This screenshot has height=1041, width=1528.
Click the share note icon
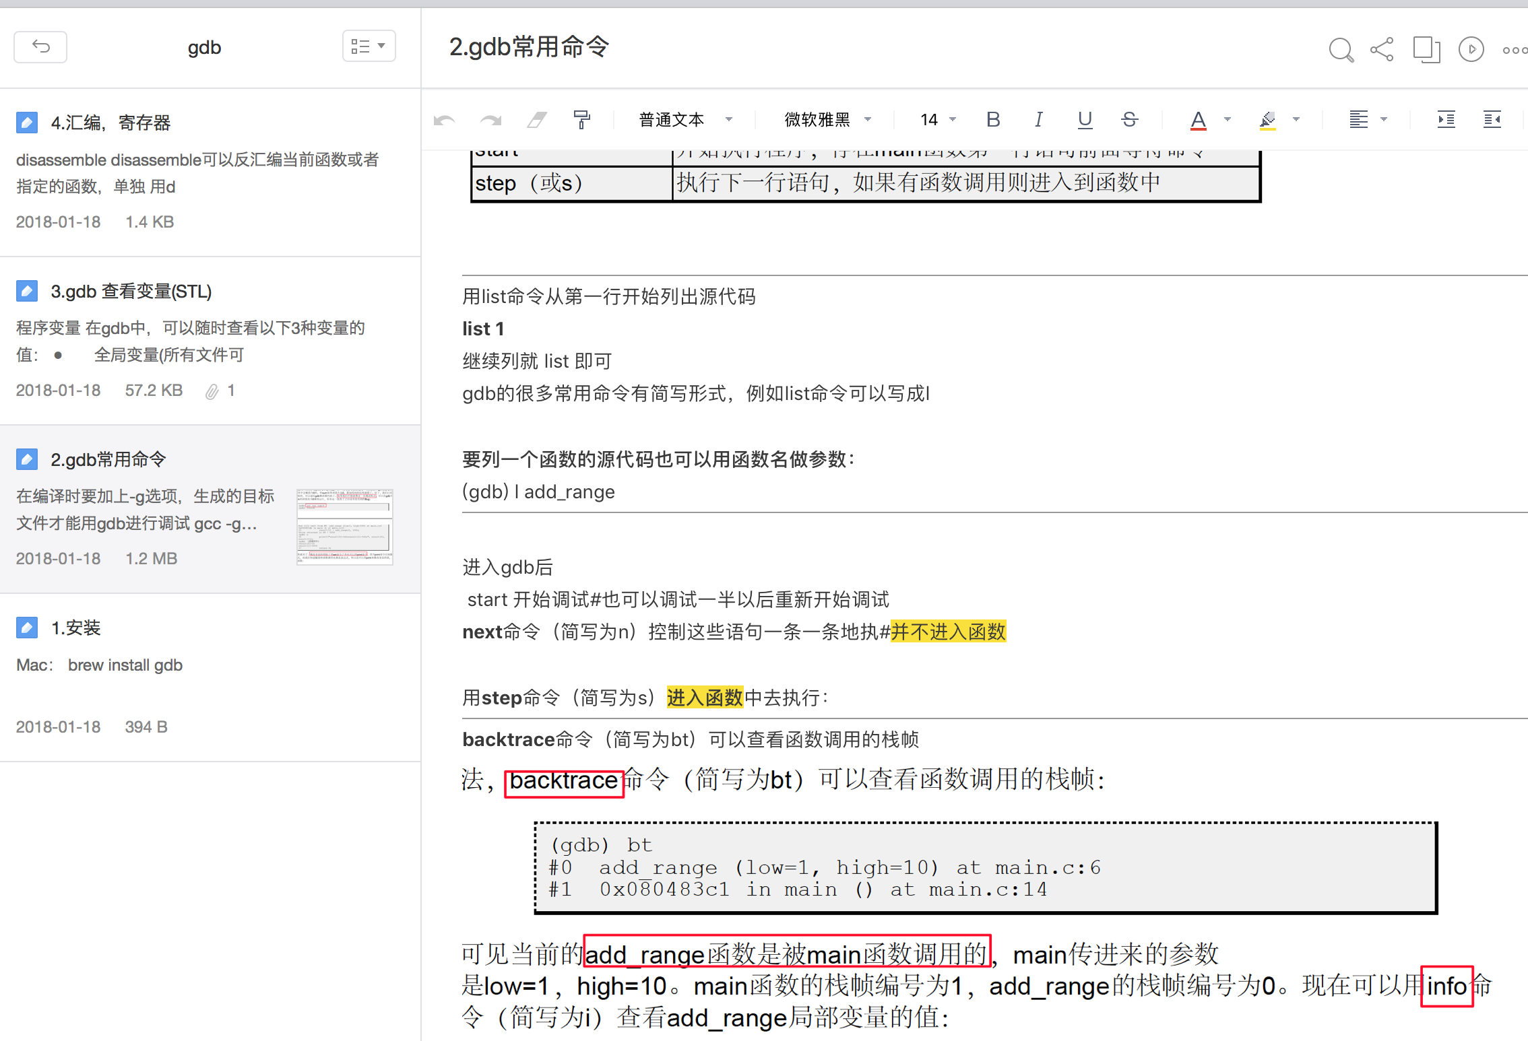click(1382, 49)
